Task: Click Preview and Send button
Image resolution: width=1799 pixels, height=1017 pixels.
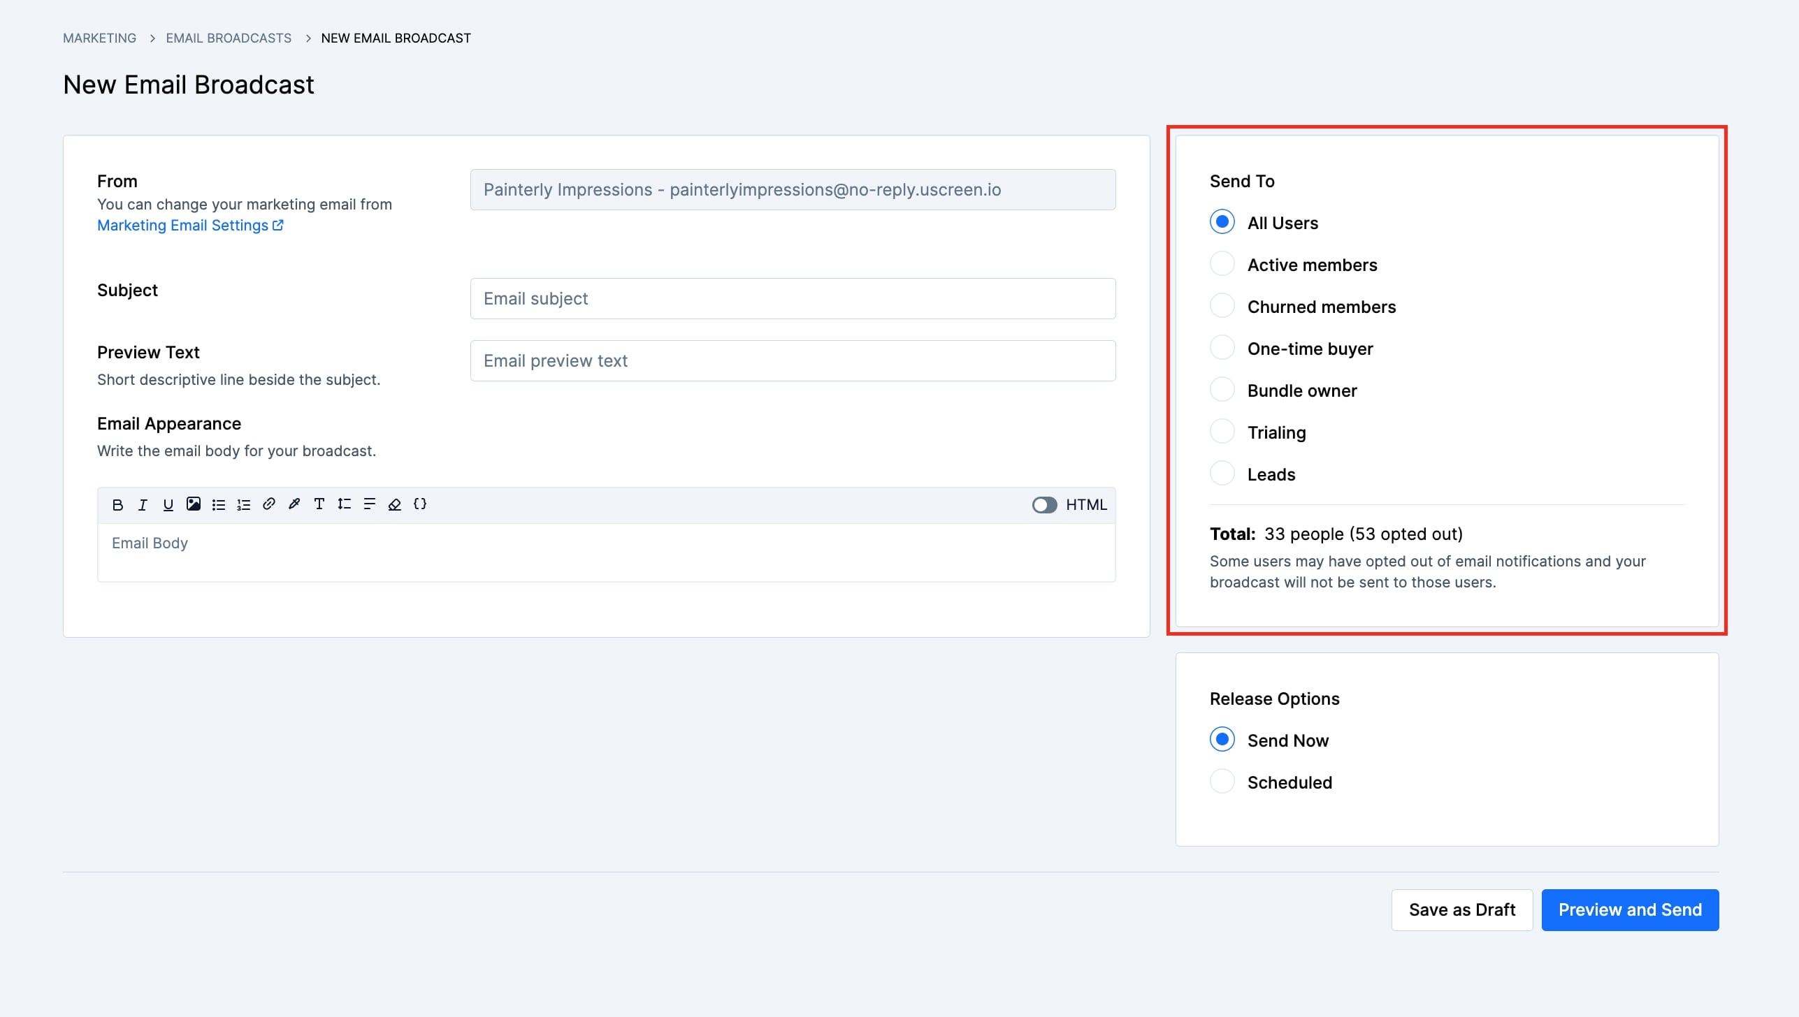Action: coord(1630,909)
